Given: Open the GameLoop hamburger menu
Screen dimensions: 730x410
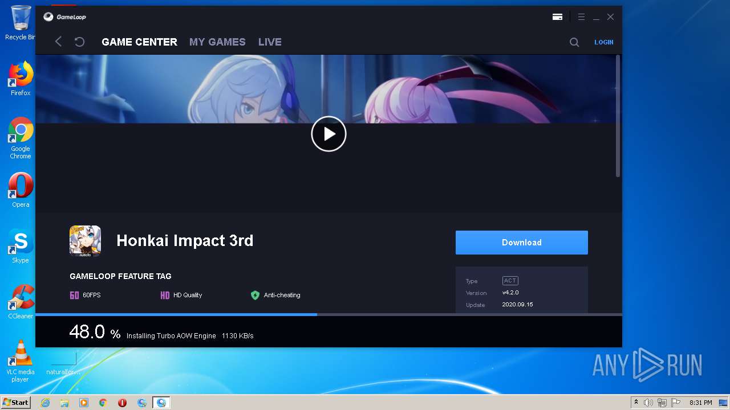Looking at the screenshot, I should point(581,17).
